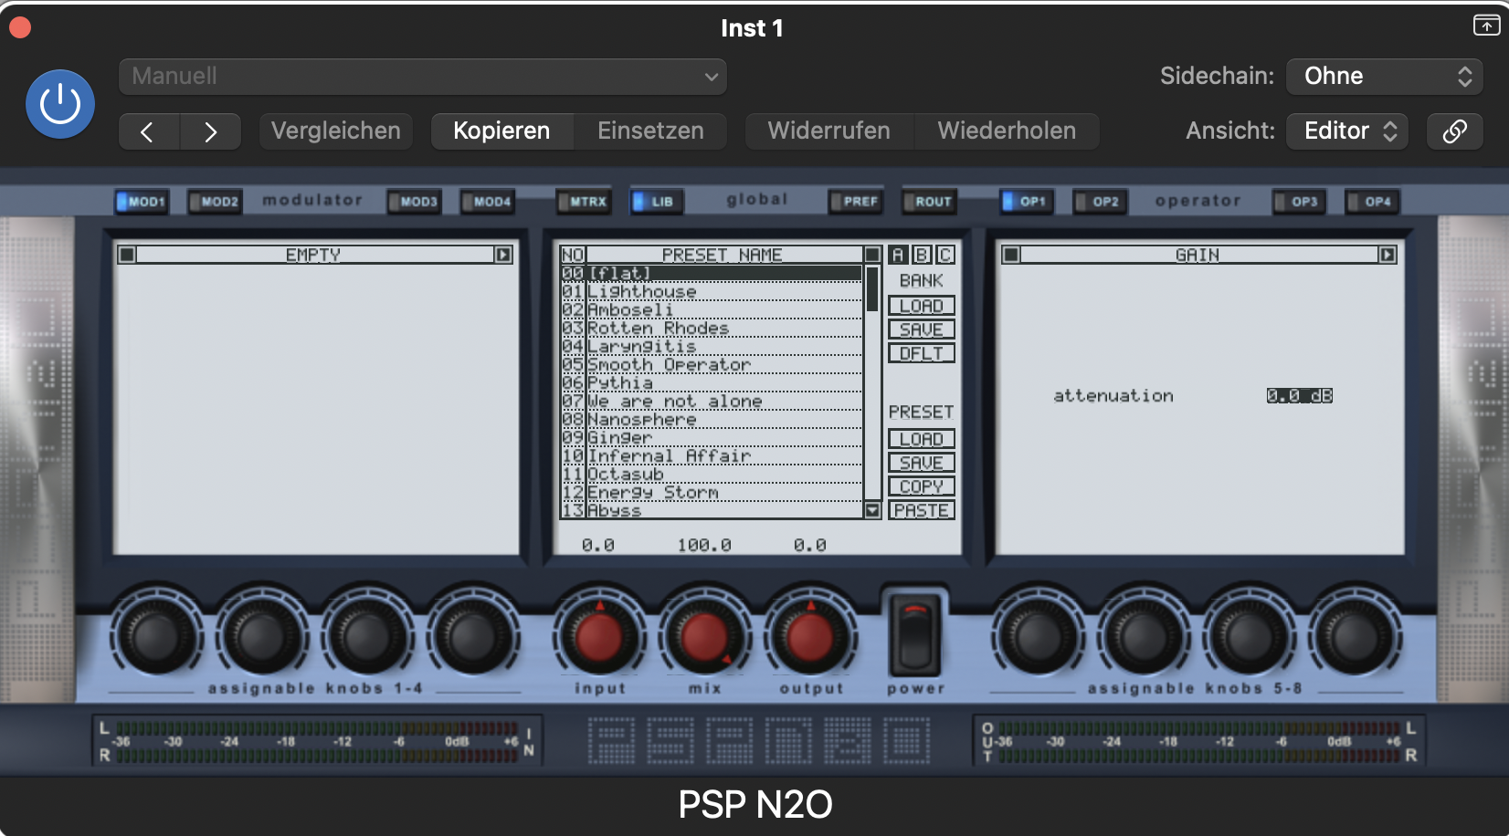Screen dimensions: 1509x836
Task: Click PRESET PASTE button
Action: coord(922,510)
